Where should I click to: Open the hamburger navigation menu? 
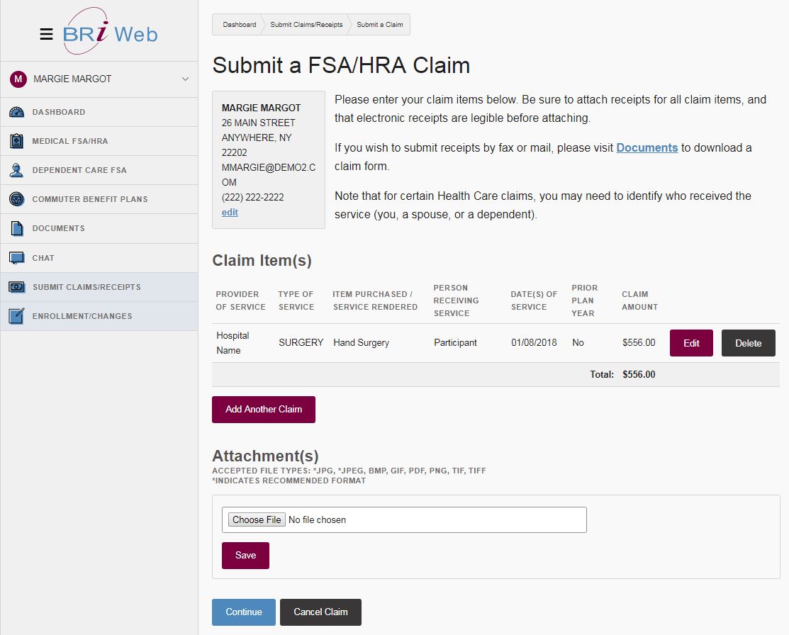[x=46, y=33]
